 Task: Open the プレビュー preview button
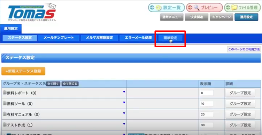coord(205,8)
